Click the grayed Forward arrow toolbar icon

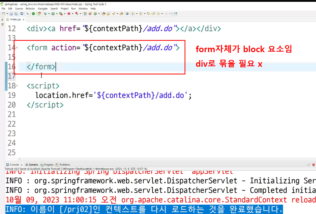click(x=166, y=14)
